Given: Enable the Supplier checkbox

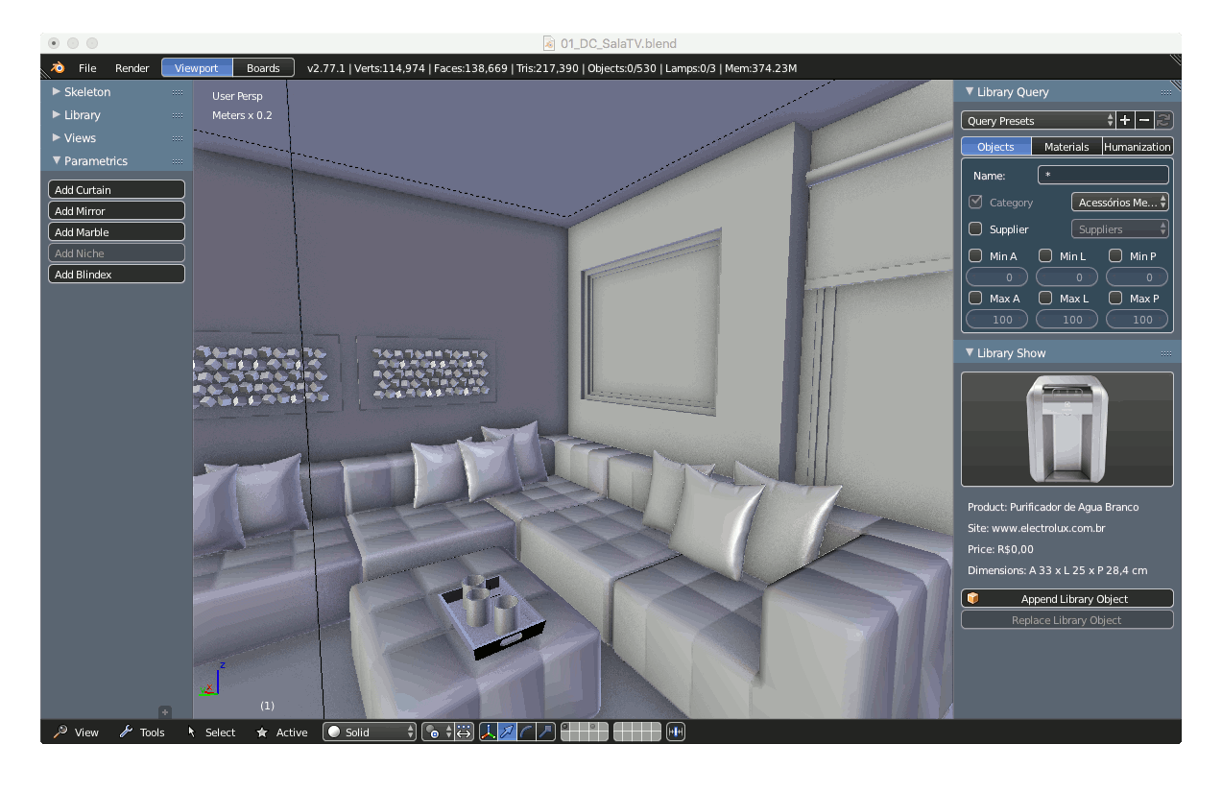Looking at the screenshot, I should (x=977, y=228).
